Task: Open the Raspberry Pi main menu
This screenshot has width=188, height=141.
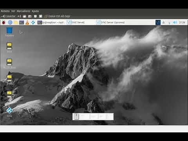Action: [4, 22]
